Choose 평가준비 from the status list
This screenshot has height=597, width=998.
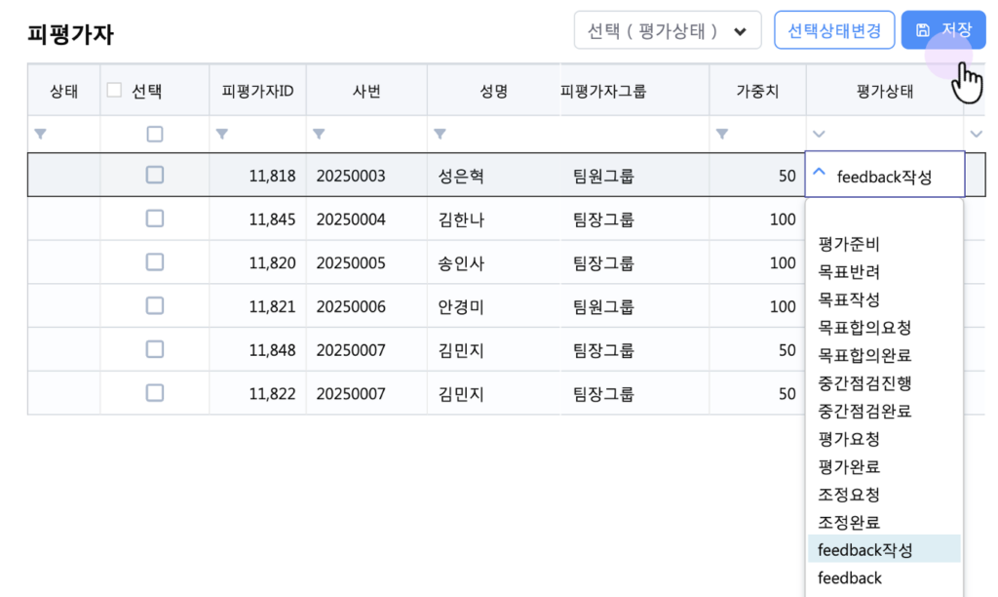[849, 244]
